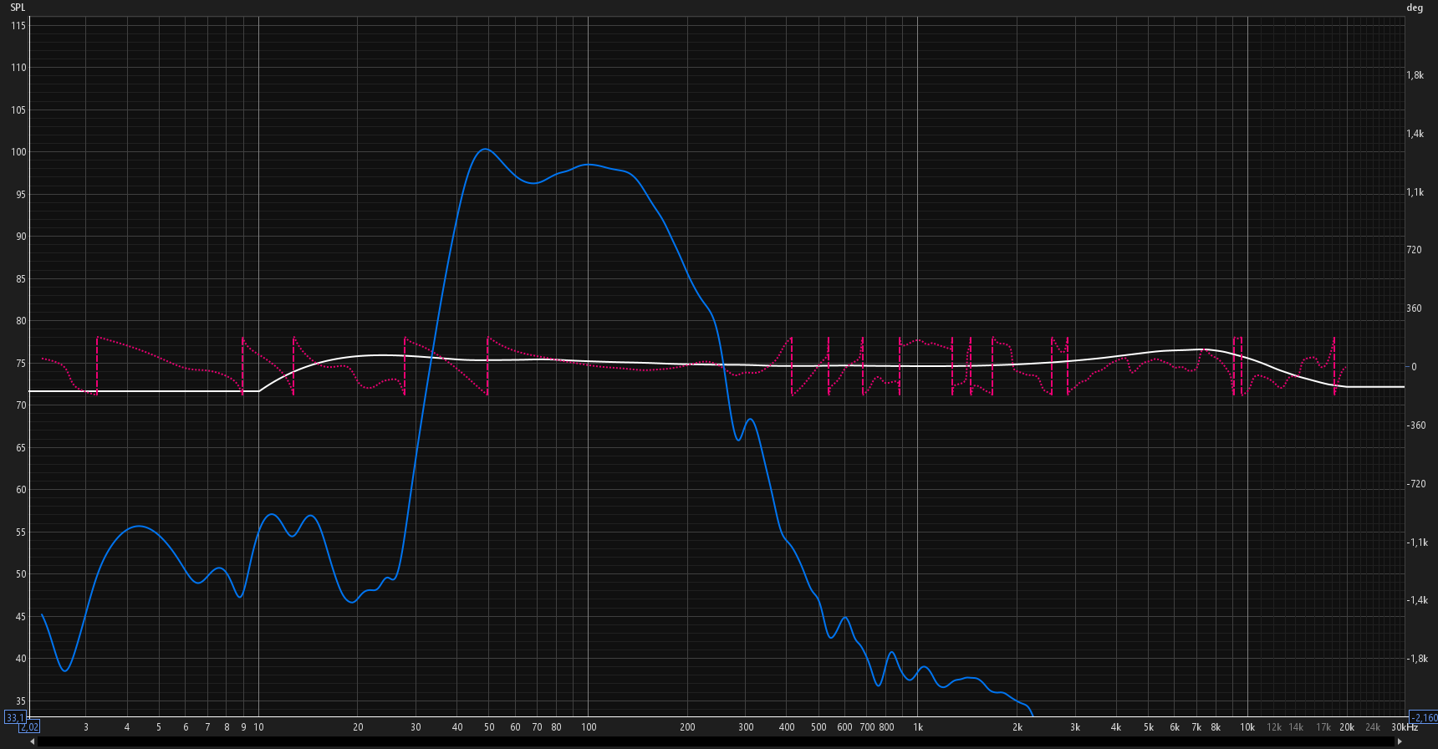Image resolution: width=1438 pixels, height=749 pixels.
Task: Edit the -2,160 phase axis minimum field
Action: [1424, 717]
